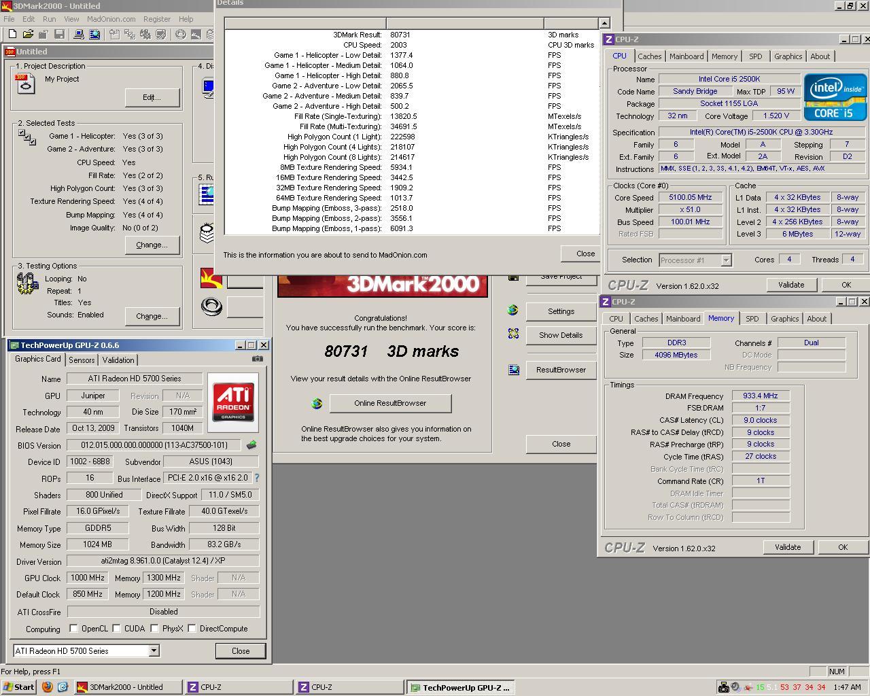Click the Close button in GPU-Z
The width and height of the screenshot is (870, 696).
click(x=241, y=651)
